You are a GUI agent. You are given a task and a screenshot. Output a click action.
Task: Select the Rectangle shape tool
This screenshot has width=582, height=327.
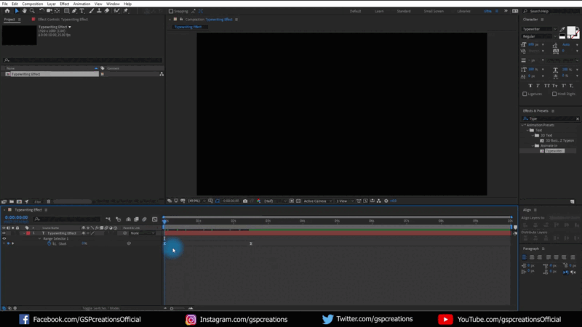[x=66, y=11]
